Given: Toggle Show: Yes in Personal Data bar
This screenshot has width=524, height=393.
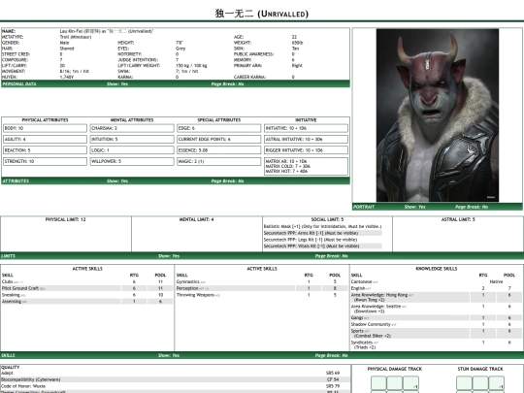Looking at the screenshot, I should click(x=117, y=83).
